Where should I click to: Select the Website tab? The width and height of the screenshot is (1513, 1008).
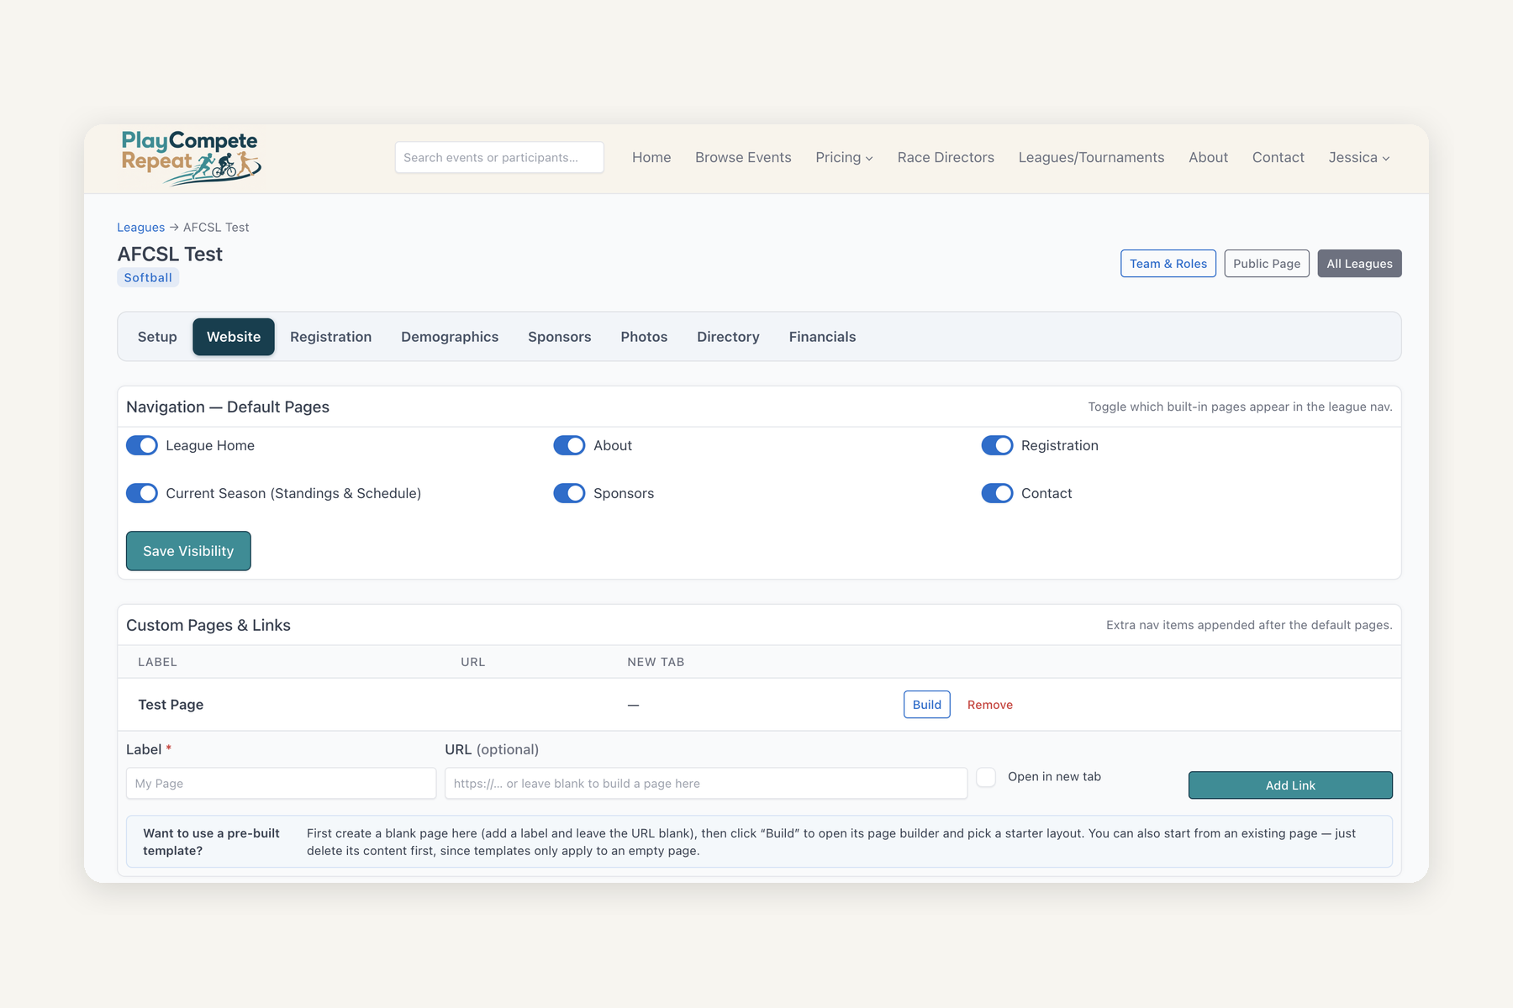(x=234, y=337)
